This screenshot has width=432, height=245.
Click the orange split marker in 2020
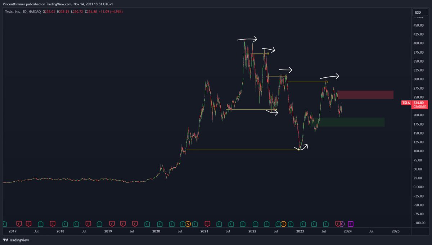188,224
